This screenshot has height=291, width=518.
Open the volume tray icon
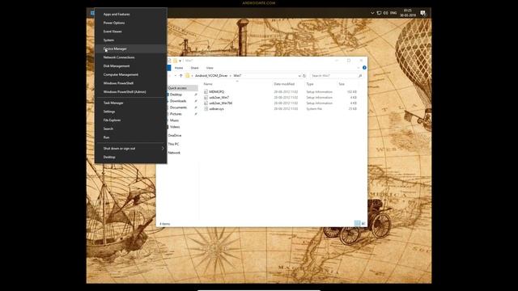pyautogui.click(x=385, y=13)
